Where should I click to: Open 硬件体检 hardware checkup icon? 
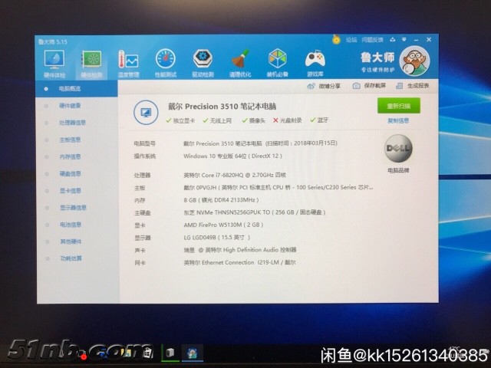point(54,60)
